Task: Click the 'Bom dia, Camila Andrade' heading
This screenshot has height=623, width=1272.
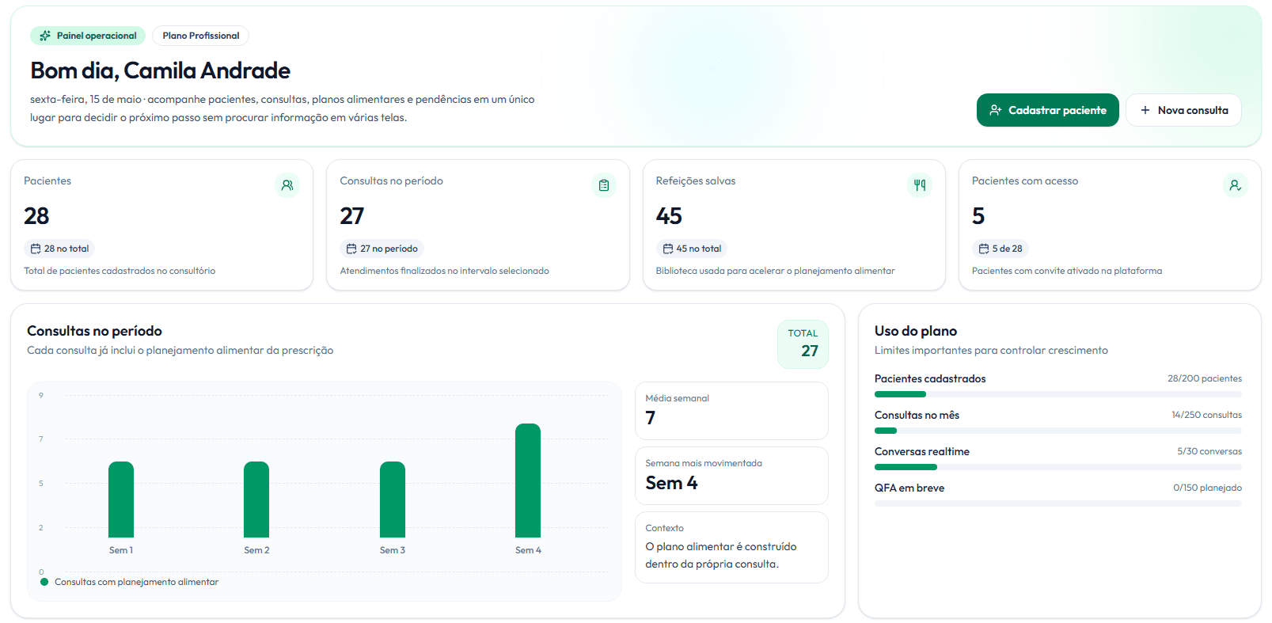Action: 160,70
